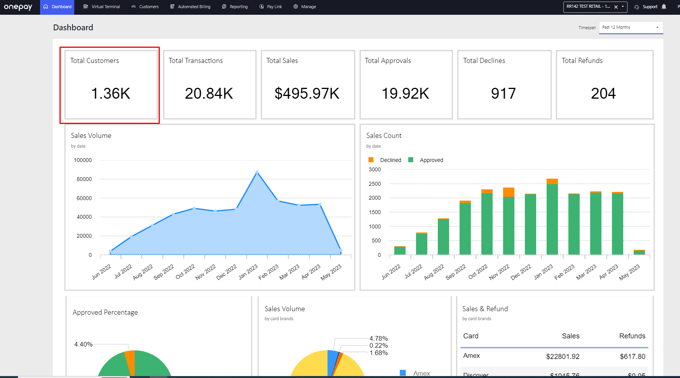Click the Pay Link icon
The image size is (680, 378).
261,7
